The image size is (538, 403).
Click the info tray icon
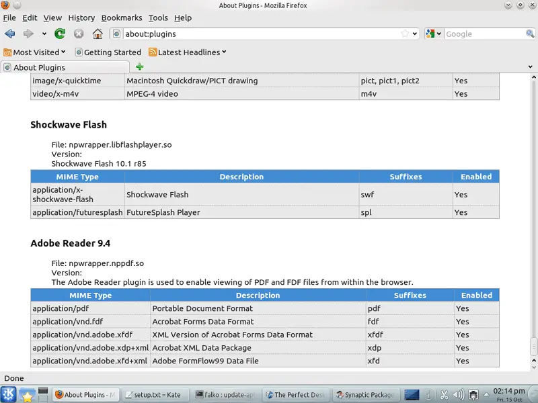pyautogui.click(x=429, y=395)
